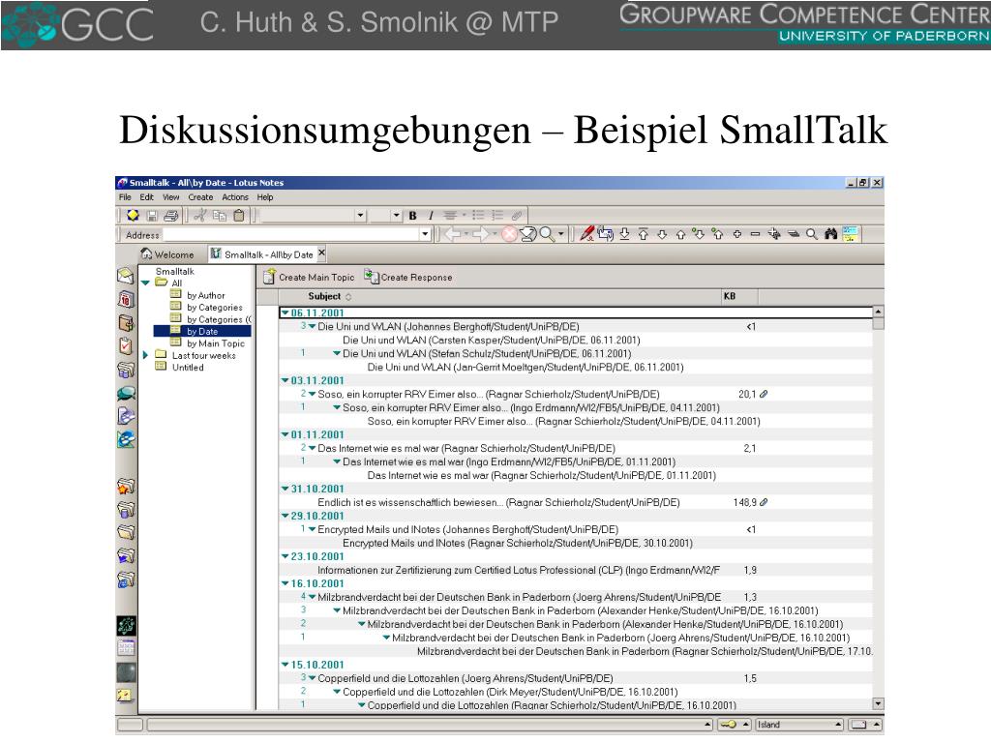Click the Stop red circle icon
The height and width of the screenshot is (743, 991).
point(509,235)
